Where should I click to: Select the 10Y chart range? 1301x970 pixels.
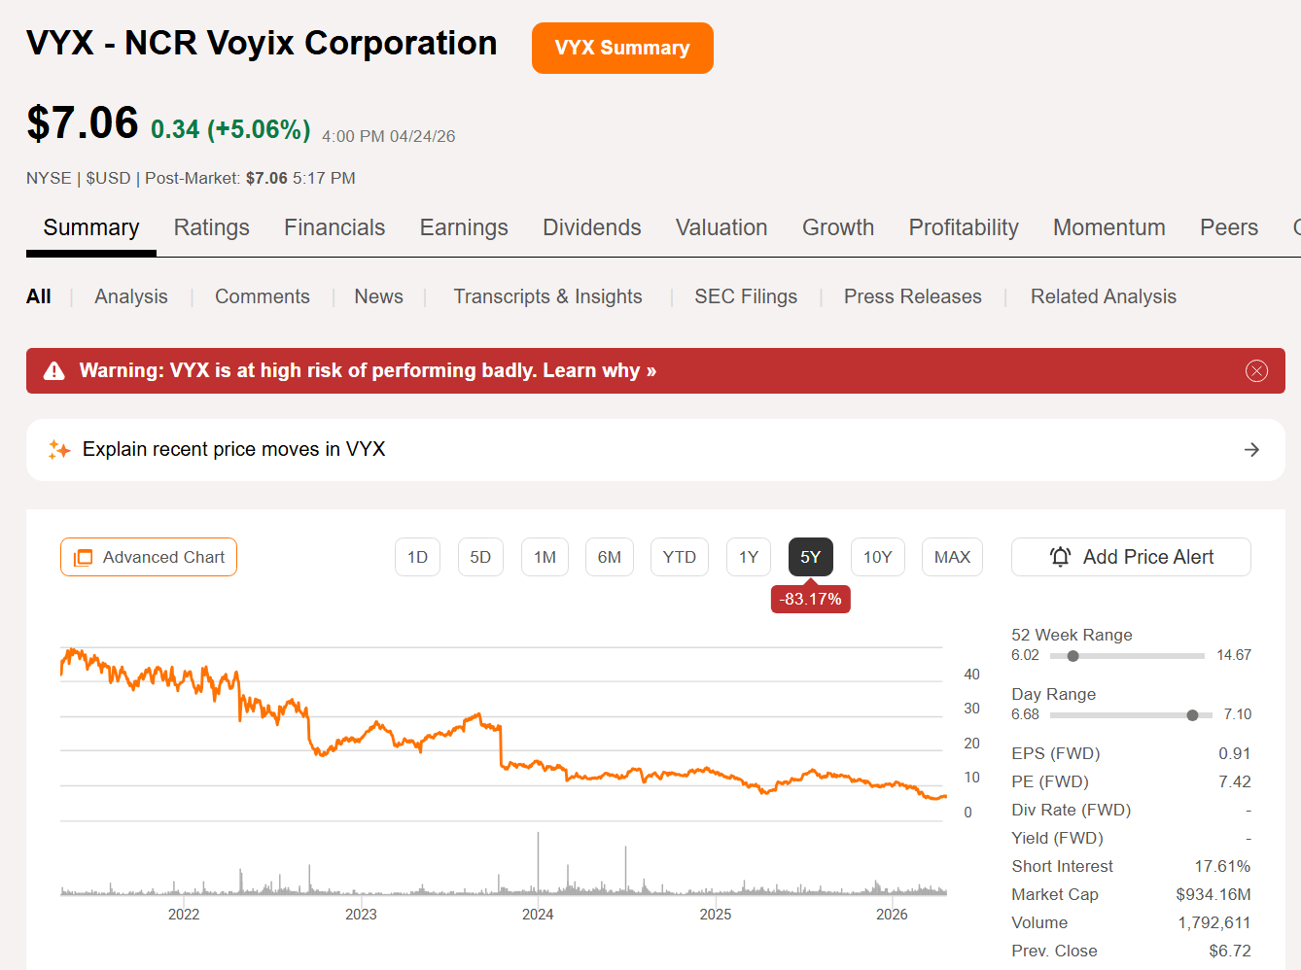click(x=877, y=557)
